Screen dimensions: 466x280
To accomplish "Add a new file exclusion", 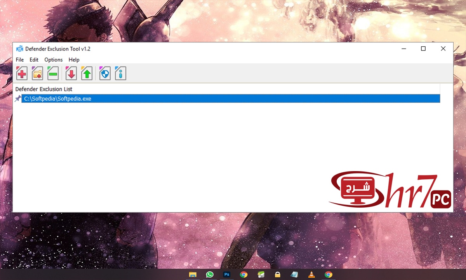I will coord(21,73).
